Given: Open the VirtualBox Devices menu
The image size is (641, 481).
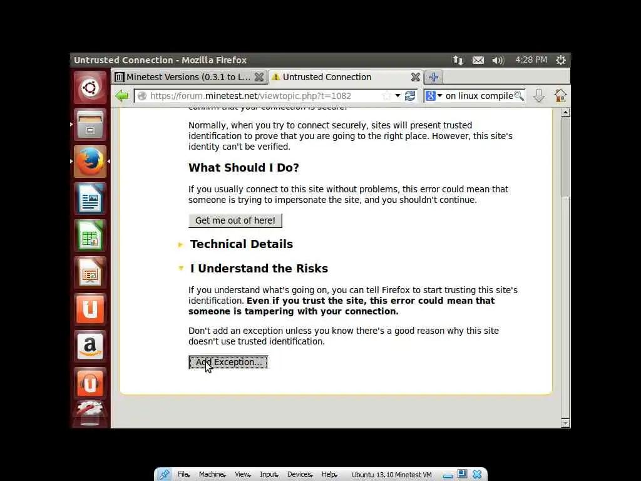Looking at the screenshot, I should coord(300,475).
